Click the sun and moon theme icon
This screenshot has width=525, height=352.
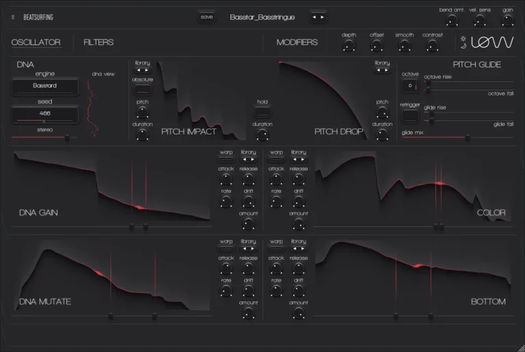pyautogui.click(x=464, y=42)
